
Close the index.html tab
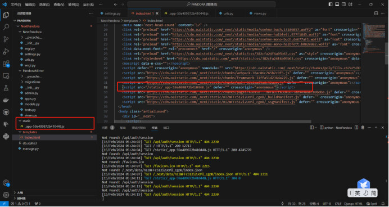(x=157, y=13)
